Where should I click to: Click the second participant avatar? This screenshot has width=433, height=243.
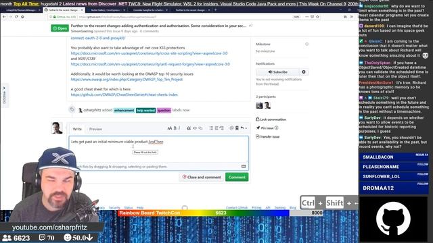pos(267,105)
